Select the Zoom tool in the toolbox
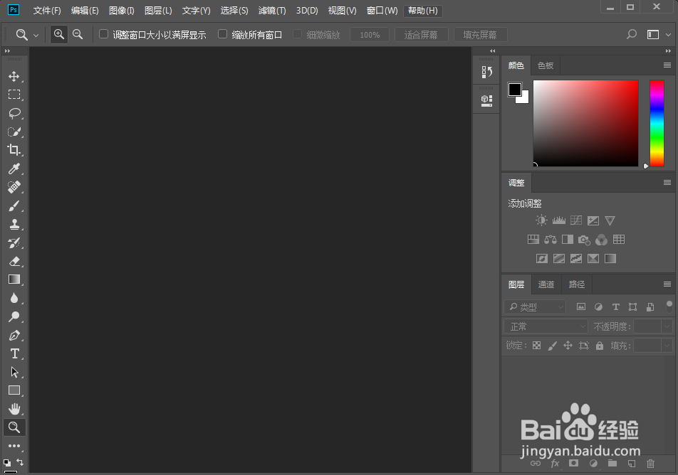The image size is (678, 475). coord(14,427)
